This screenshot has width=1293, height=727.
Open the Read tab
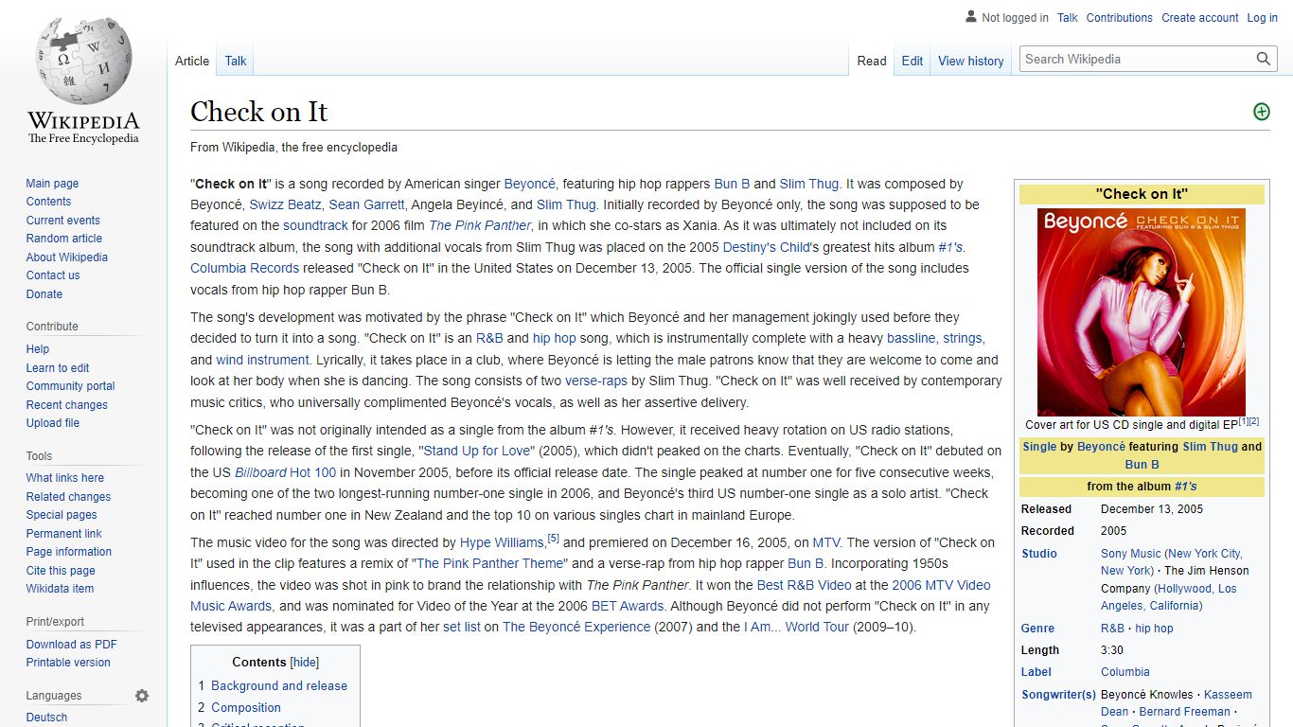(872, 61)
